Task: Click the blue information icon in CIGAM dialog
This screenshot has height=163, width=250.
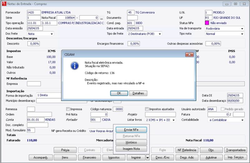Action: click(75, 66)
